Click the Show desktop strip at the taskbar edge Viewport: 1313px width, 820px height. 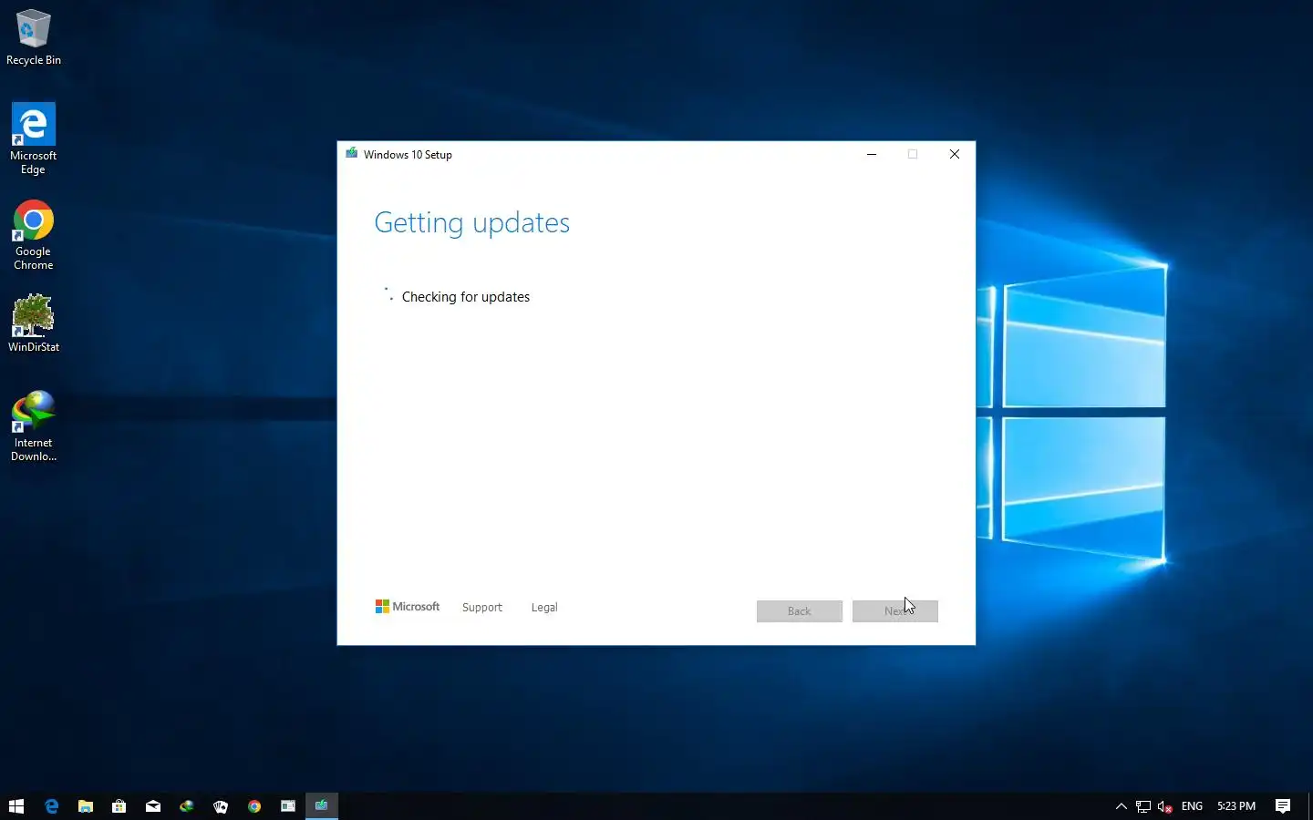coord(1310,806)
